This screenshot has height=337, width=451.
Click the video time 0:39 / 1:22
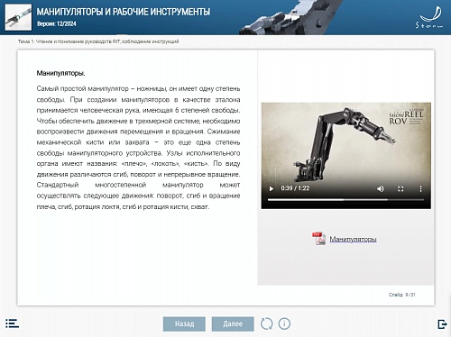pyautogui.click(x=295, y=188)
